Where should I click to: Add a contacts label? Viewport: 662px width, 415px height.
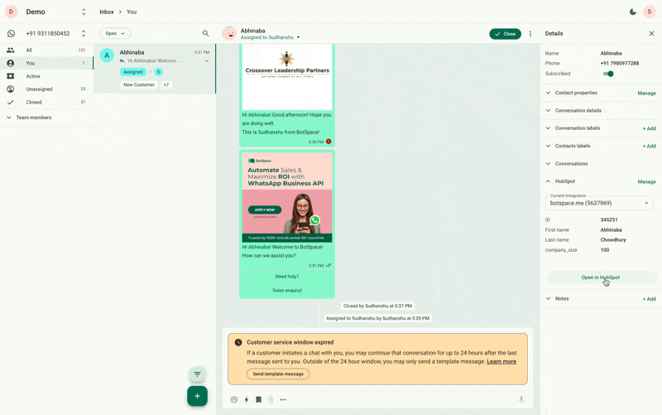pos(650,147)
